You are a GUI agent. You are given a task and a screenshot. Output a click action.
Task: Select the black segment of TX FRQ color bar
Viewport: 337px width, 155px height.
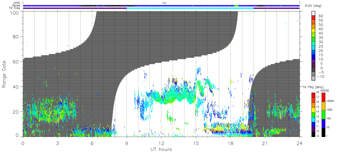point(313,134)
